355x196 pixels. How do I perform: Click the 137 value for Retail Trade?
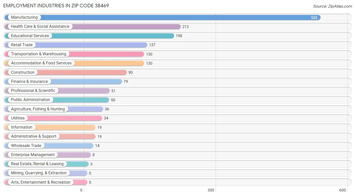[152, 45]
